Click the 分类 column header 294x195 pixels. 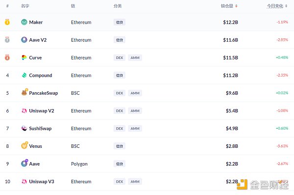(118, 6)
